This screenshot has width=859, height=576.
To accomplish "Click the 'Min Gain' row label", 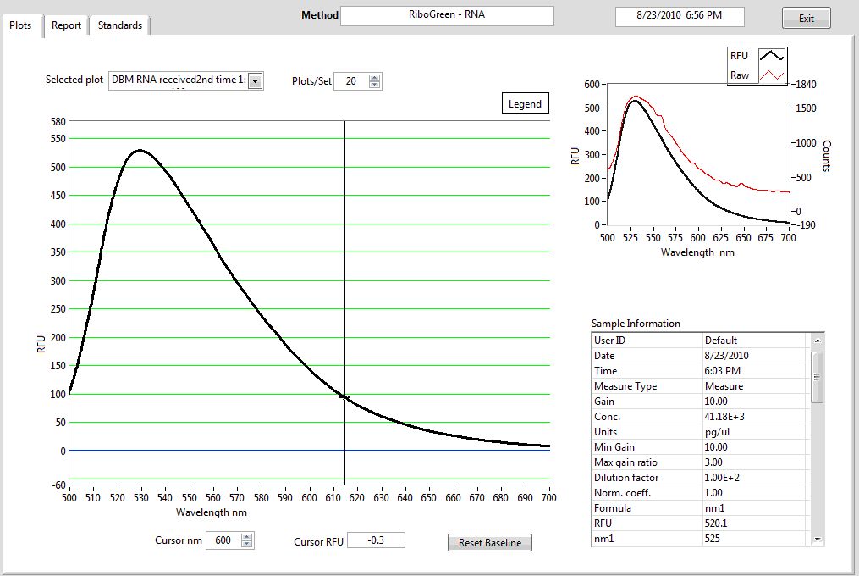I will pos(614,447).
